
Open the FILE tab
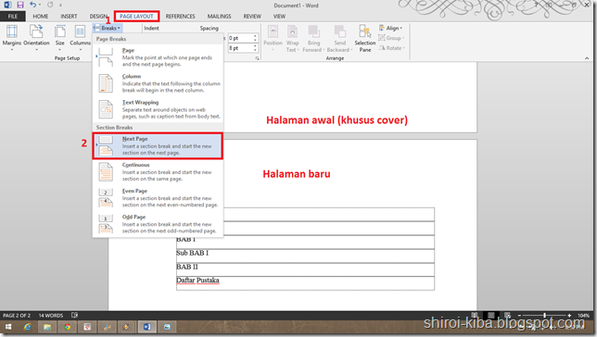[x=13, y=17]
